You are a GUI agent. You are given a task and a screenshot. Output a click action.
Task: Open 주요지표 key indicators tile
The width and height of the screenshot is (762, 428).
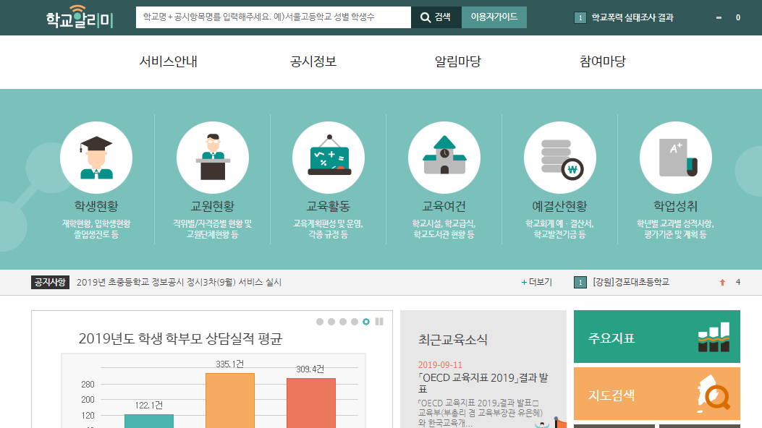[x=656, y=337]
